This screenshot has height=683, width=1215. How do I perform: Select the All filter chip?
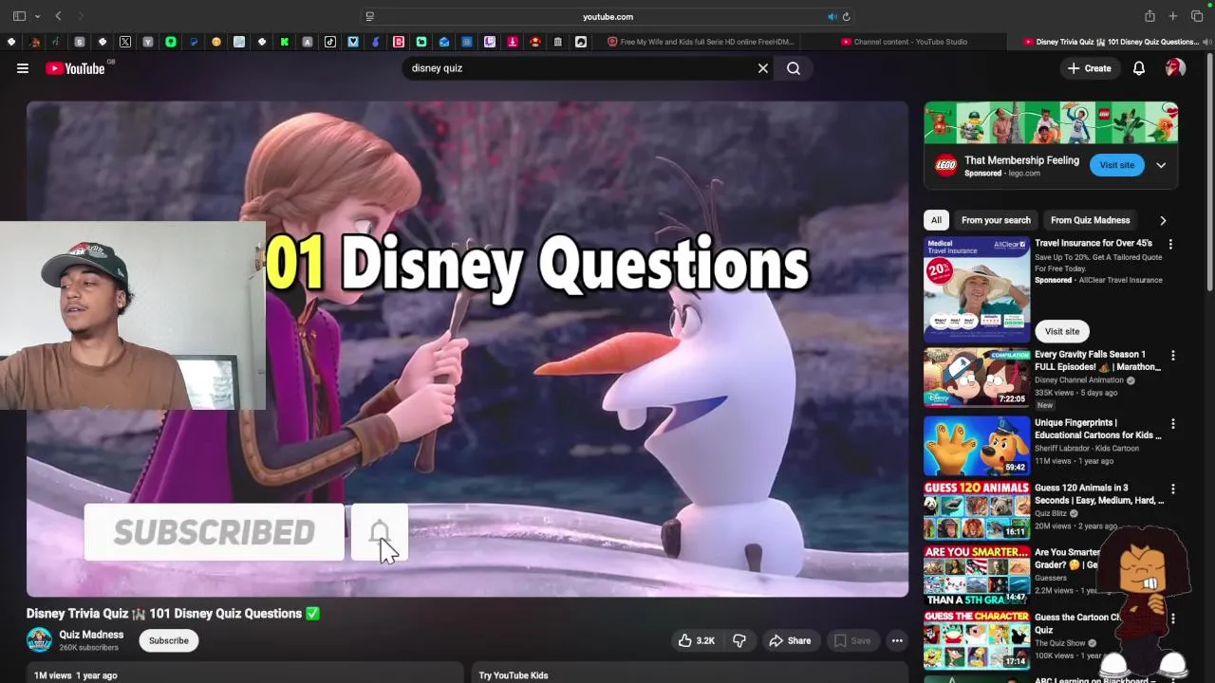click(936, 220)
